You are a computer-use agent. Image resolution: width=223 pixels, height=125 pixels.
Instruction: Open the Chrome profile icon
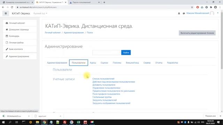(215, 7)
